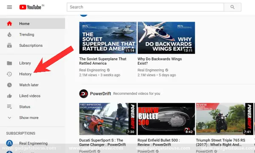This screenshot has width=255, height=153.
Task: Open the hamburger guide menu
Action: 9,7
